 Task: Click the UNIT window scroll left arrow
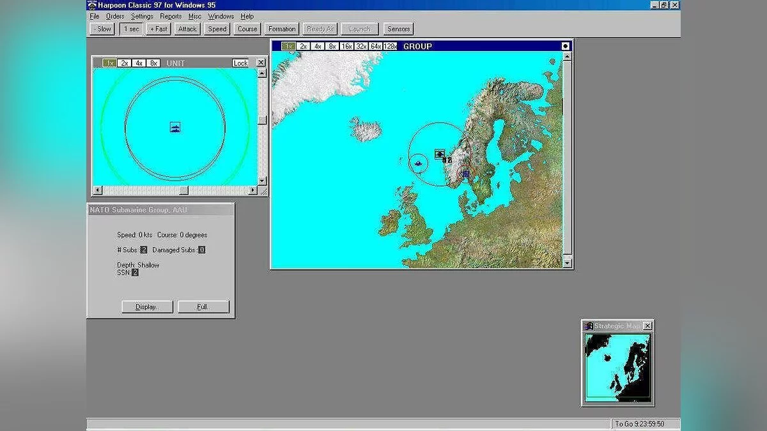pos(98,190)
